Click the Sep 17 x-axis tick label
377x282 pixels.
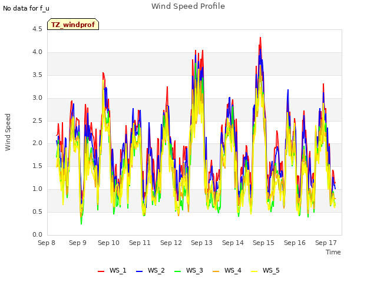(x=326, y=243)
